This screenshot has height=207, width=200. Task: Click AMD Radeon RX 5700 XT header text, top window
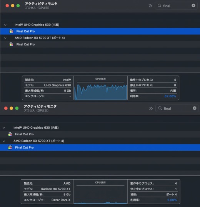(x=40, y=38)
